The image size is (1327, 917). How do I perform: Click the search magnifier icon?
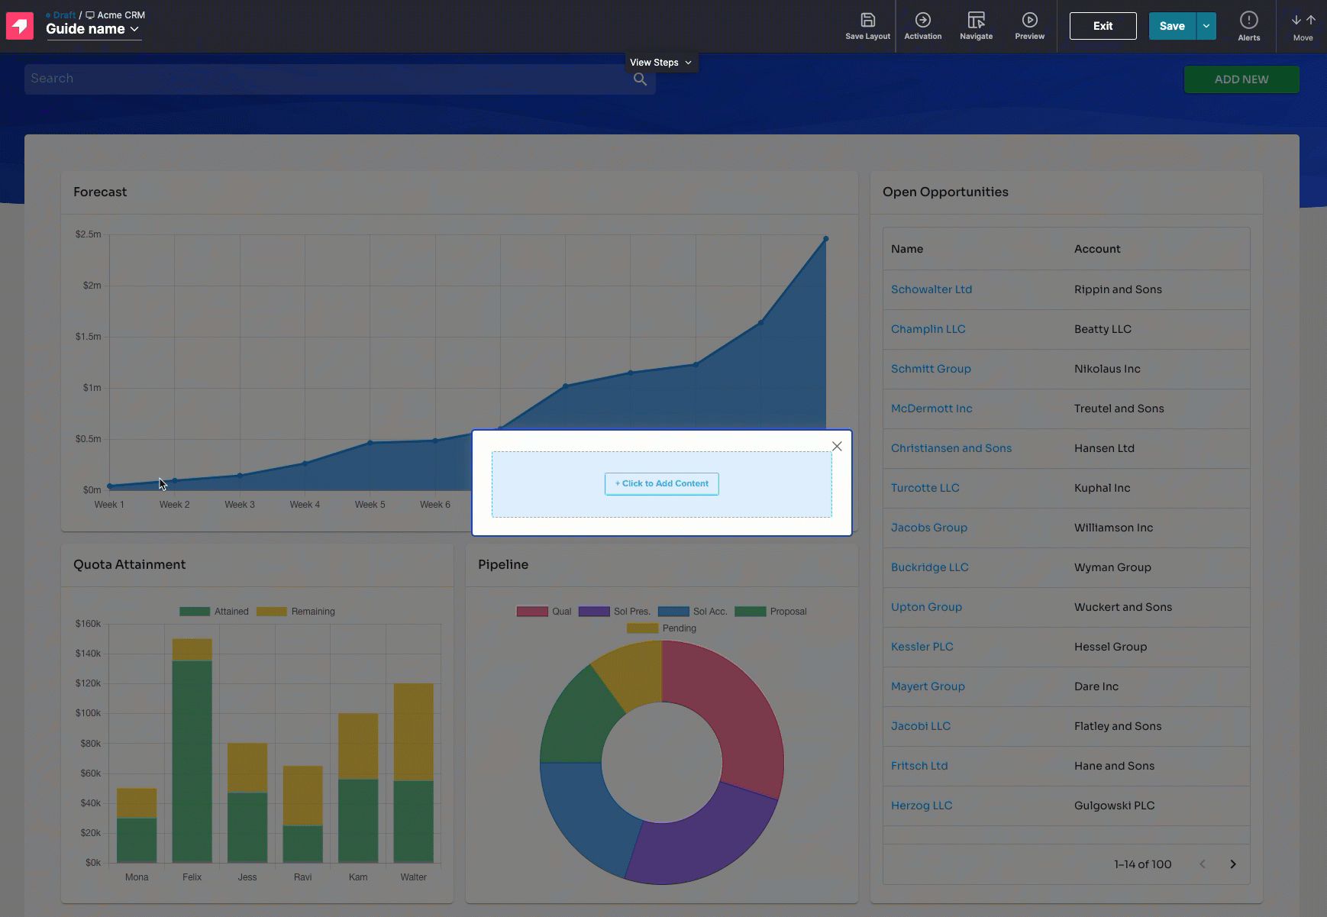pyautogui.click(x=640, y=79)
